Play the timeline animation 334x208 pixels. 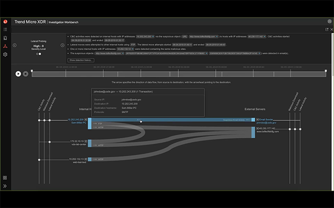point(18,74)
